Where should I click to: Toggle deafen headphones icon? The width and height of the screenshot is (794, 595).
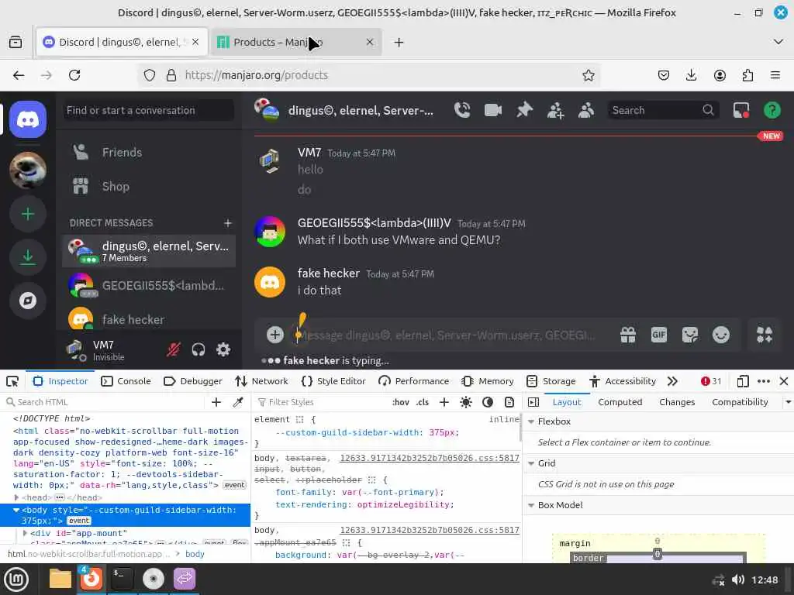(198, 349)
